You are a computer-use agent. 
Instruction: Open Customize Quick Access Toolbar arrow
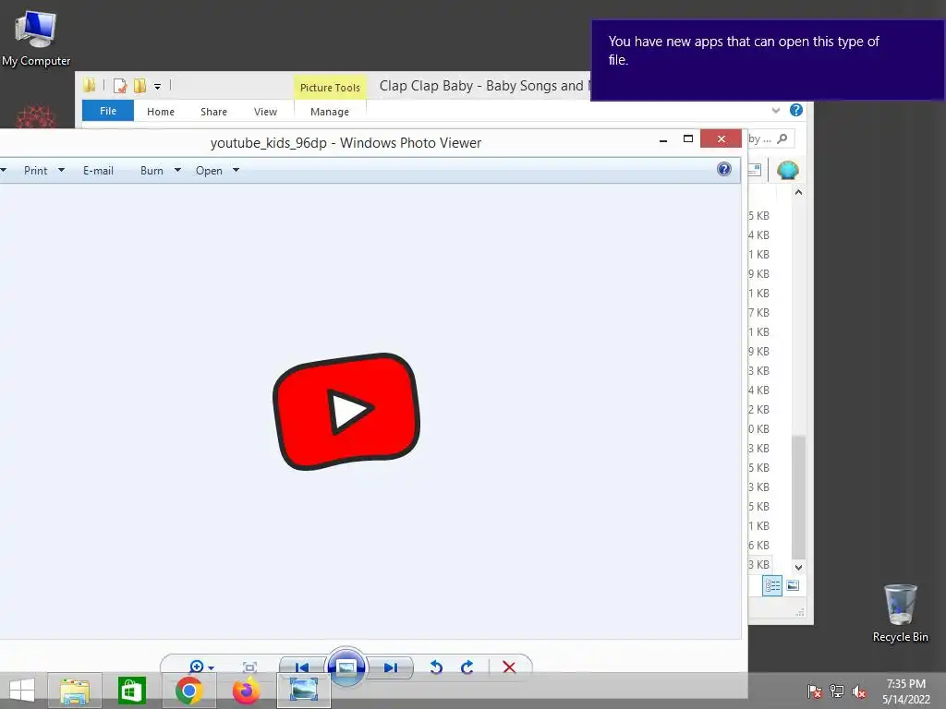[157, 86]
